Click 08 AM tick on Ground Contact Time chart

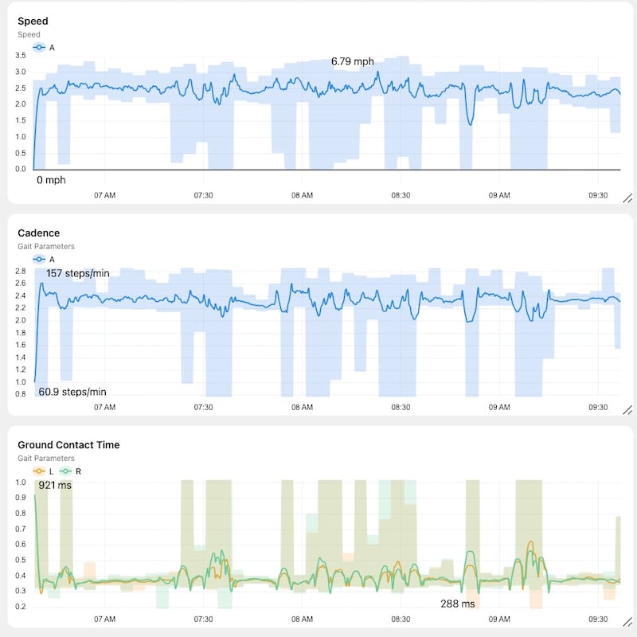pyautogui.click(x=302, y=619)
